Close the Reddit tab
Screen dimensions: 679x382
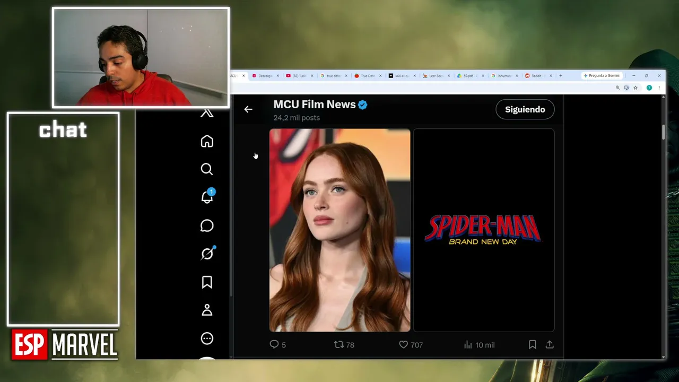pos(551,76)
